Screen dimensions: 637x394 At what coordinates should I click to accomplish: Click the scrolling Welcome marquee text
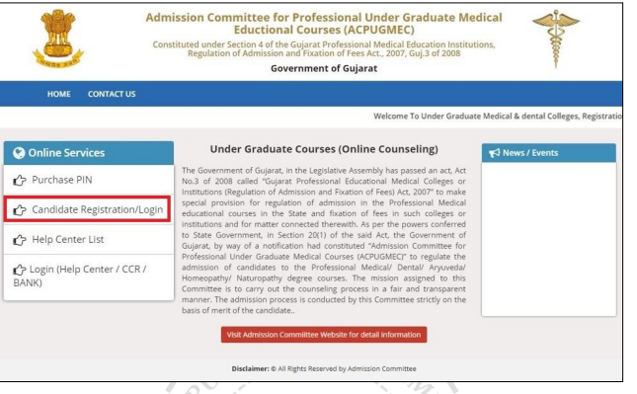(498, 117)
